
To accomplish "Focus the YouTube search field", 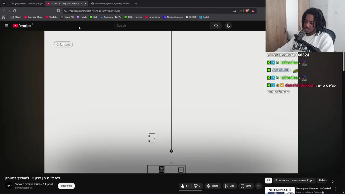I will 163,26.
